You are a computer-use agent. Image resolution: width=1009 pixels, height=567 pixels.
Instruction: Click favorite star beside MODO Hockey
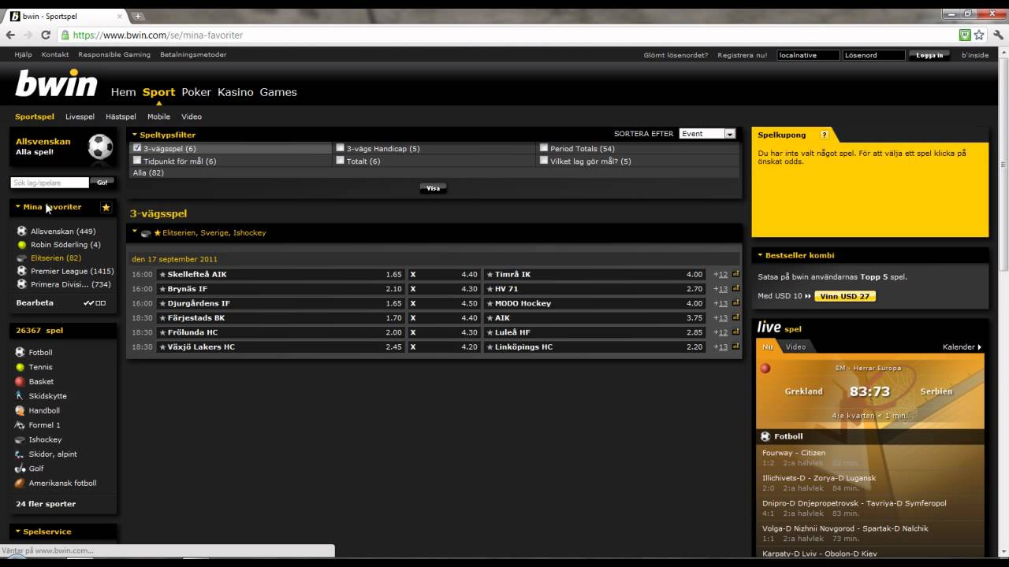coord(490,303)
